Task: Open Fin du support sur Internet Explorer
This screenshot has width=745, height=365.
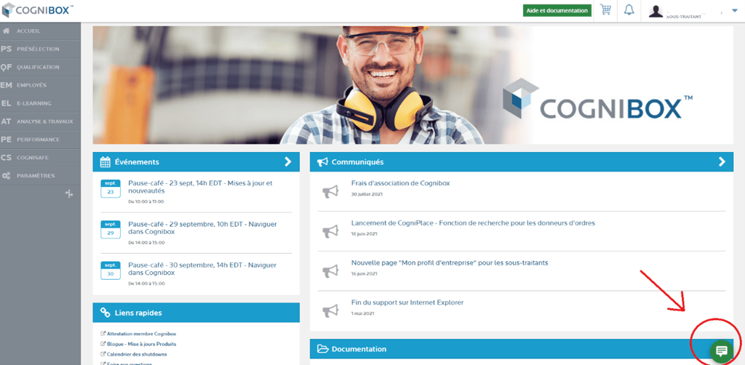Action: pyautogui.click(x=407, y=302)
